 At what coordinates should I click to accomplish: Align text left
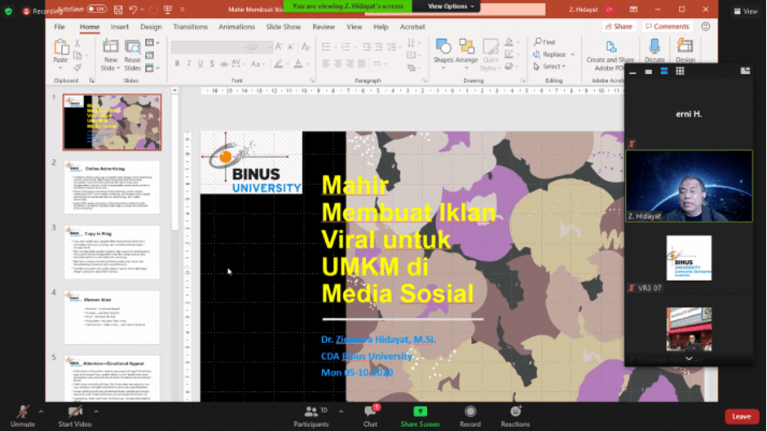click(326, 64)
